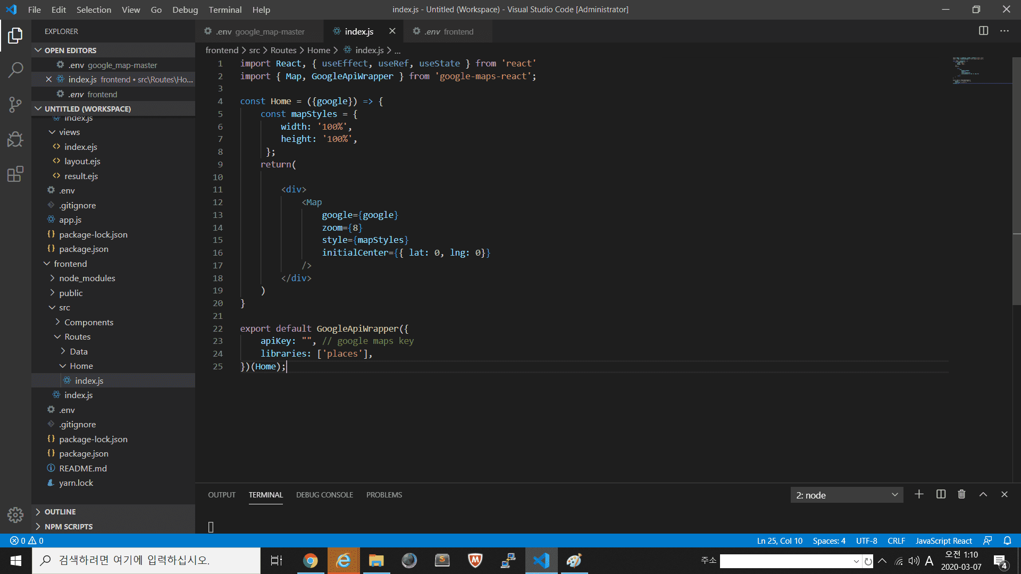Open notifications bell in status bar
The height and width of the screenshot is (574, 1021).
[x=1007, y=541]
